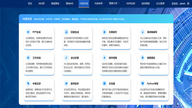
Task: Click the 会议纪要 card description text
Action: [77, 67]
